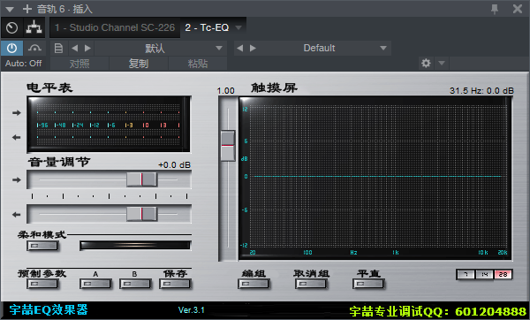Toggle the sidechain/bypass arc icon
Image resolution: width=530 pixels, height=320 pixels.
tap(34, 49)
